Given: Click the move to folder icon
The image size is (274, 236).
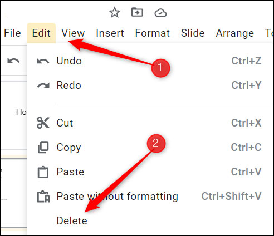Looking at the screenshot, I should (137, 12).
